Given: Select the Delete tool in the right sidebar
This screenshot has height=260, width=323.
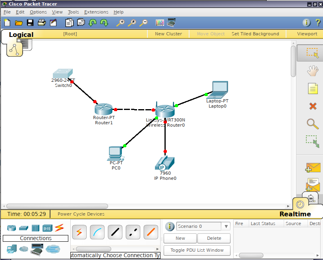Looking at the screenshot, I should (313, 106).
